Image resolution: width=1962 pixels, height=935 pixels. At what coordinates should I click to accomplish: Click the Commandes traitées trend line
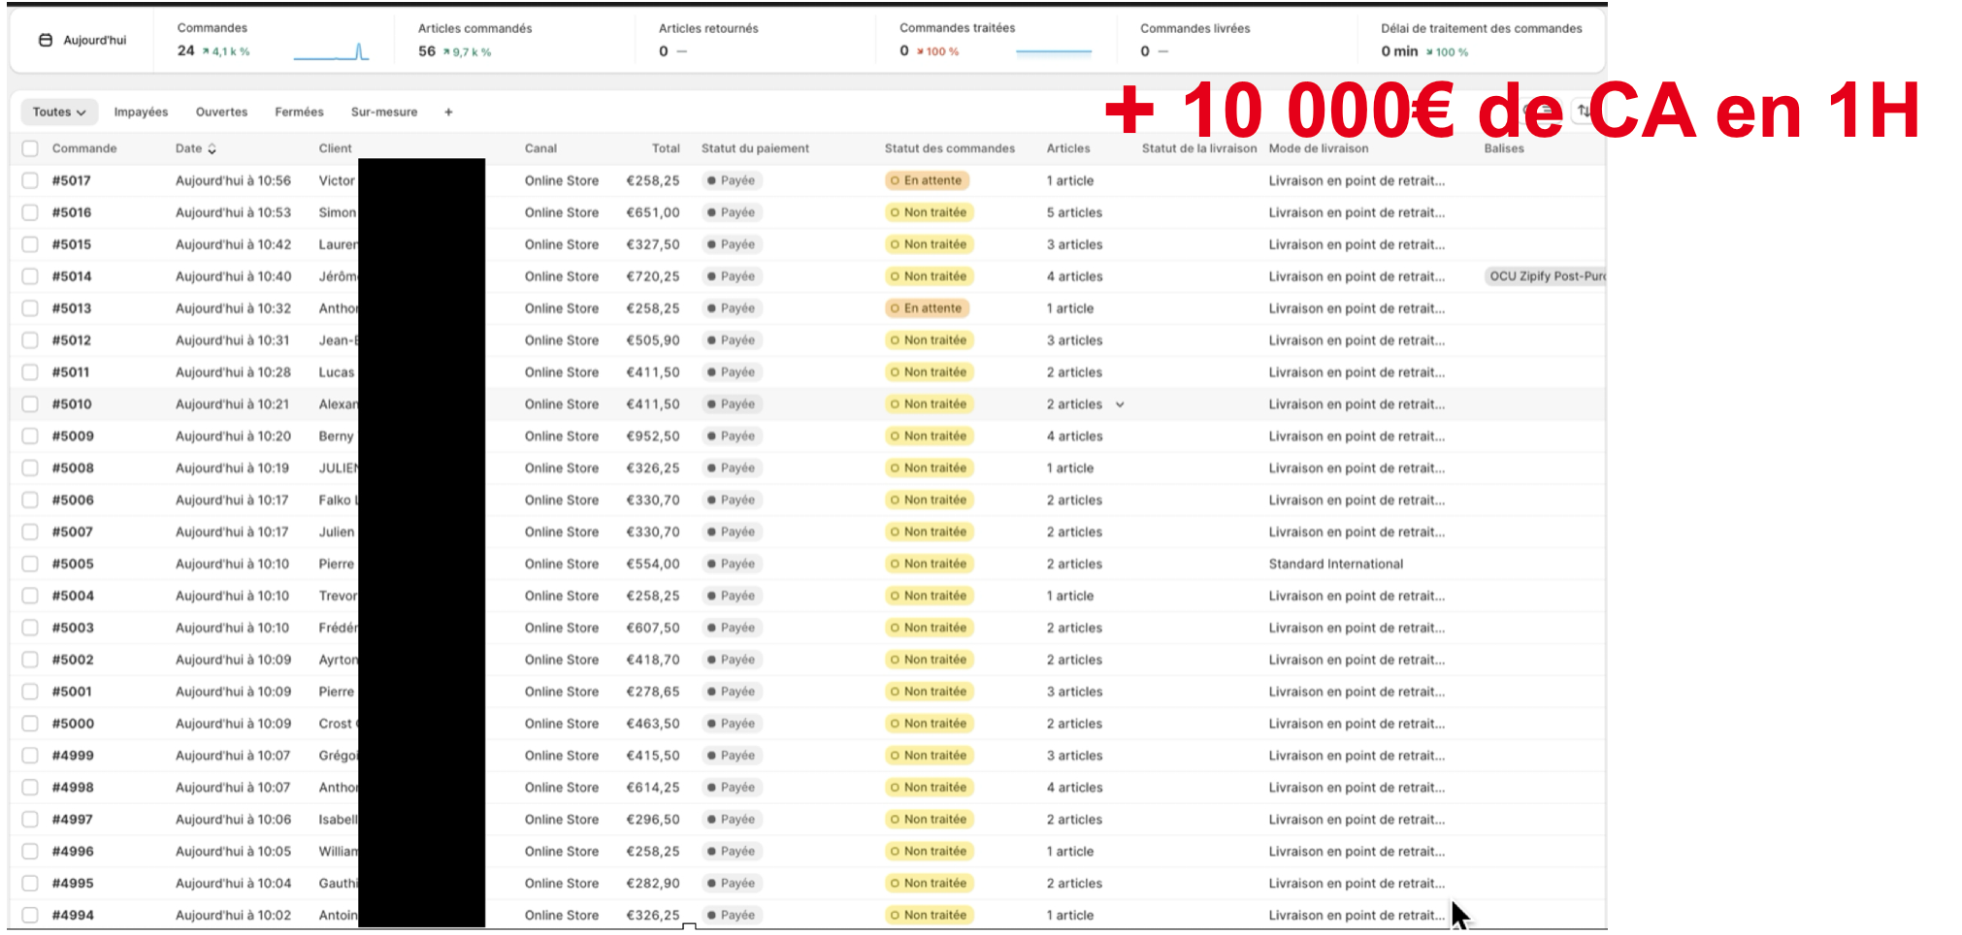pos(1053,51)
